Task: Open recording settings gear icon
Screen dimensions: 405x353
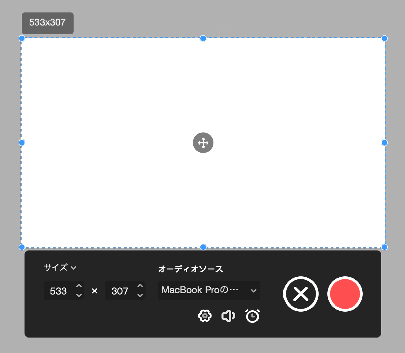Action: pos(205,316)
